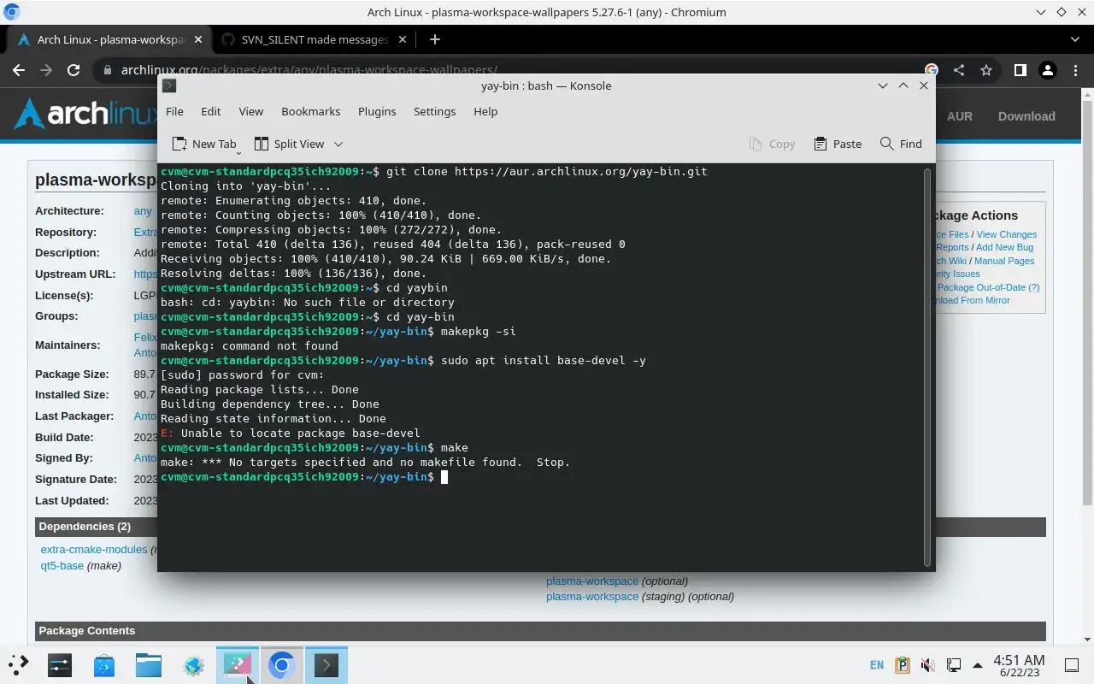This screenshot has width=1094, height=684.
Task: Open the extra-cmake-modules dependency link
Action: (94, 549)
